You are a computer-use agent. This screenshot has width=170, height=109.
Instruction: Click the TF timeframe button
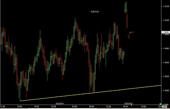pyautogui.click(x=166, y=107)
